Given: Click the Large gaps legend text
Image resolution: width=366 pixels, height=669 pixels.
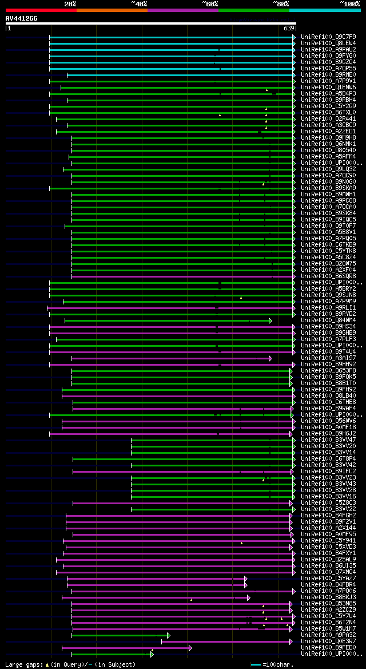Looking at the screenshot, I should [70, 664].
